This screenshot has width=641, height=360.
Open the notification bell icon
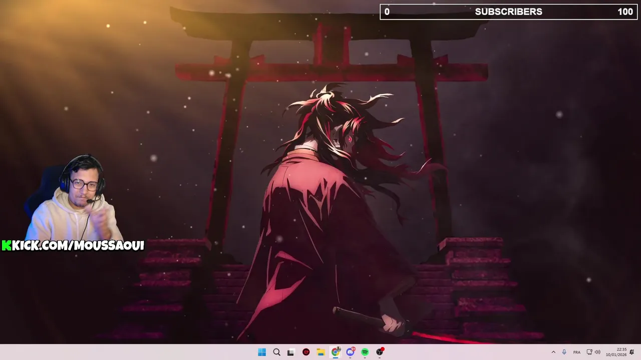[x=632, y=352]
